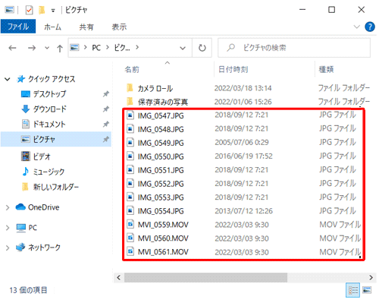Click the New folder icon in the title bar
Viewport: 379px width, 303px height.
pos(42,10)
